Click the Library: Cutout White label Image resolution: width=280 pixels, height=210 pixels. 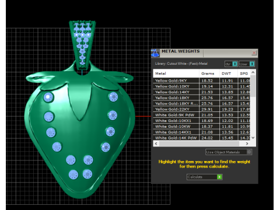click(181, 64)
